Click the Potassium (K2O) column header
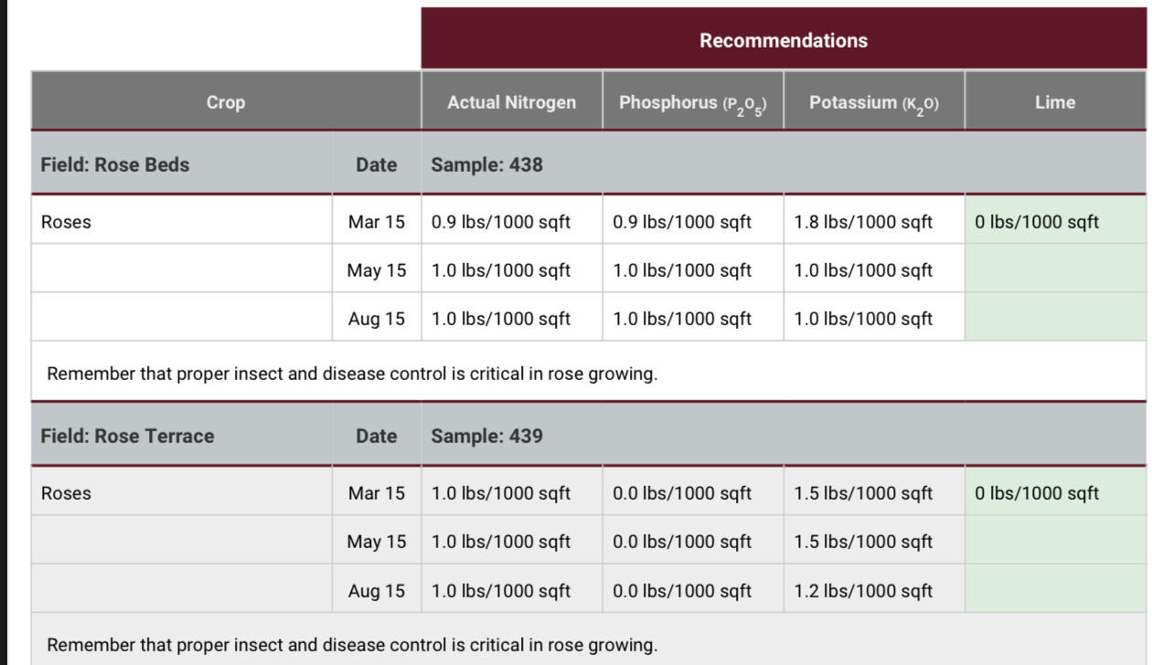 coord(873,102)
